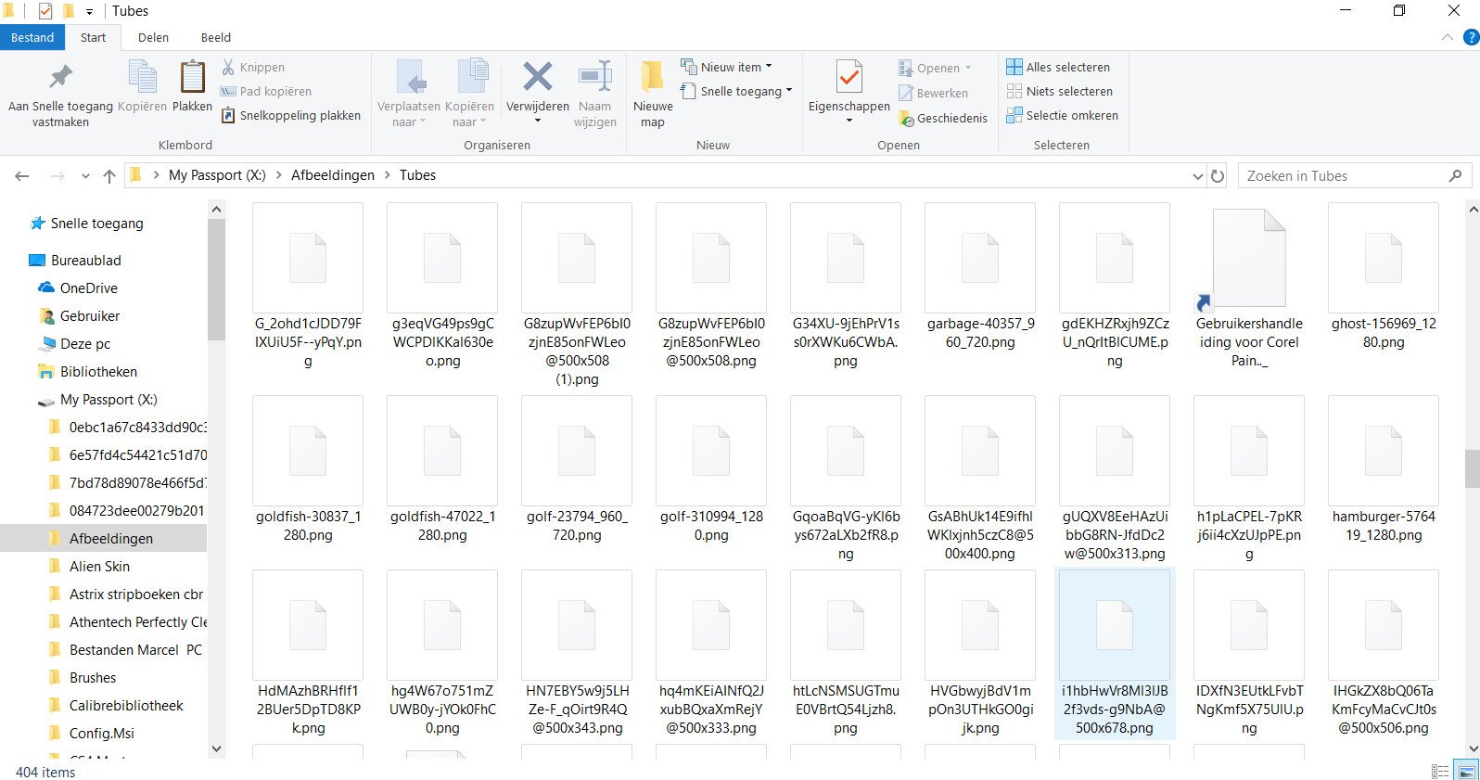This screenshot has width=1480, height=780.
Task: Switch to the Beeld ribbon tab
Action: pos(215,38)
